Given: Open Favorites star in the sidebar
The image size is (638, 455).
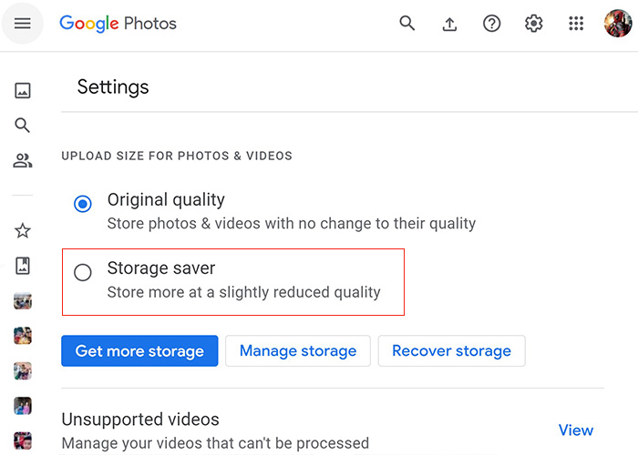Looking at the screenshot, I should pyautogui.click(x=23, y=231).
